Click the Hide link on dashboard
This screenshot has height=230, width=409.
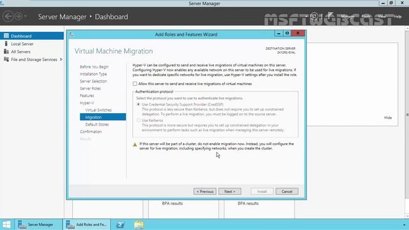pos(388,118)
